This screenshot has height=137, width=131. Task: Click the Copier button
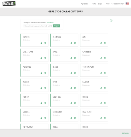[x=56, y=26]
